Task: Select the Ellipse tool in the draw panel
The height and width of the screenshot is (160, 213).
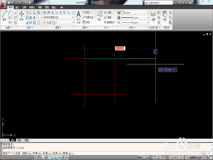Action: [x=10, y=22]
